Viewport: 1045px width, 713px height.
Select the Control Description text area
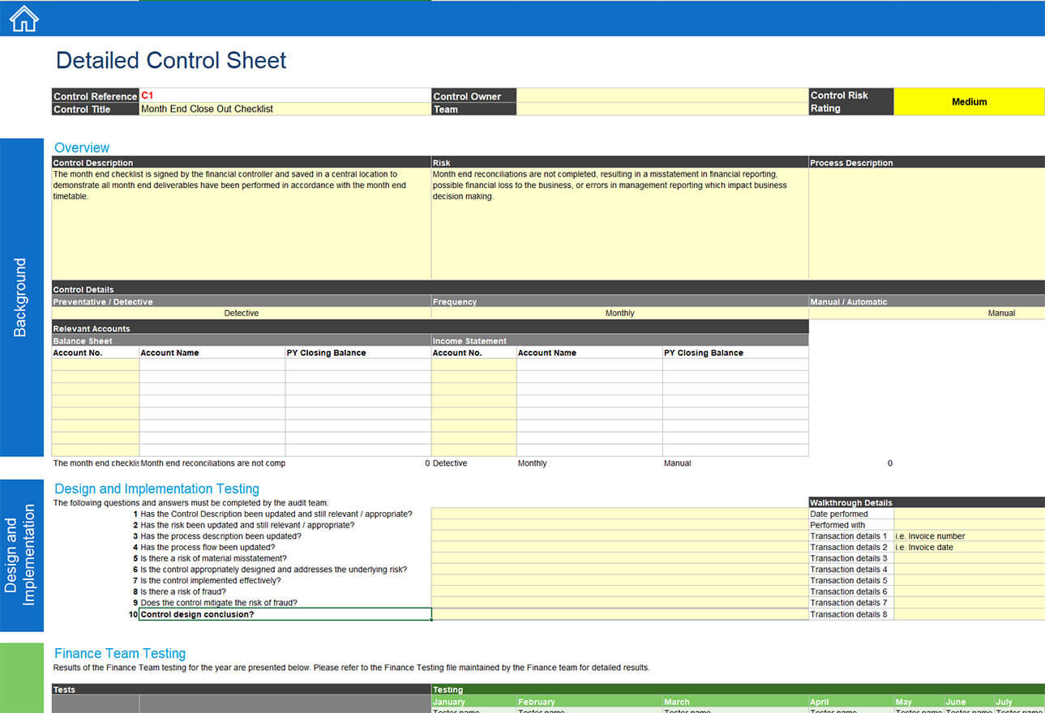click(239, 219)
